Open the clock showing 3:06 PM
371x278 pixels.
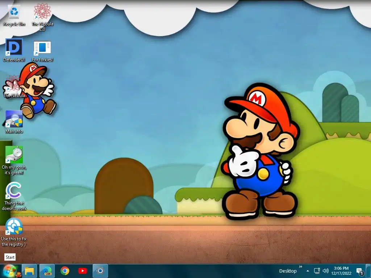pos(341,271)
